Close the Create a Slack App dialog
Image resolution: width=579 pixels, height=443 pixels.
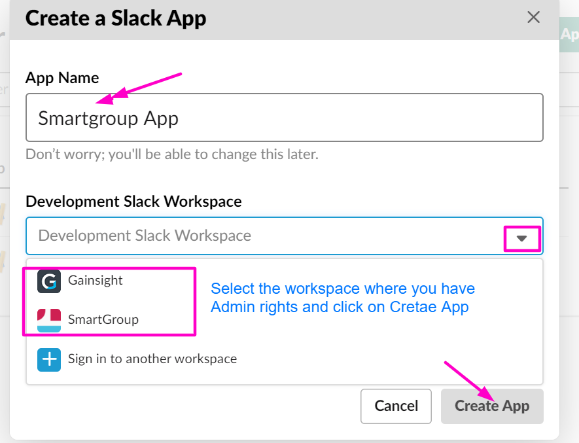[x=534, y=17]
